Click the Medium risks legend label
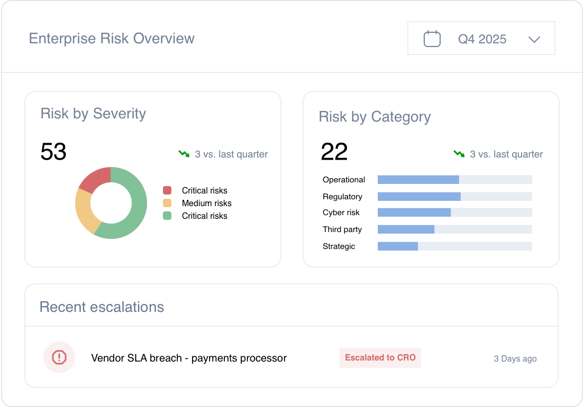 tap(206, 203)
